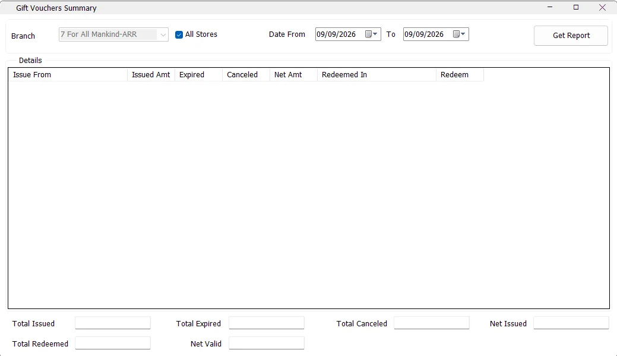
Task: Open the To date calendar picker
Action: point(459,34)
